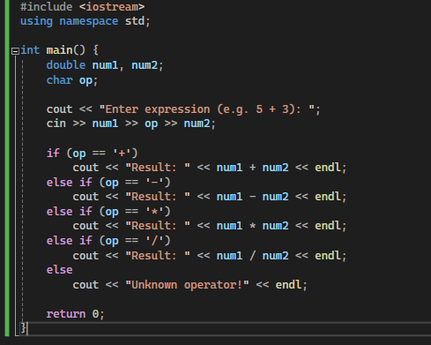This screenshot has height=345, width=431.
Task: Click 'num2' in the 'num1 / num2' expression
Action: 275,256
